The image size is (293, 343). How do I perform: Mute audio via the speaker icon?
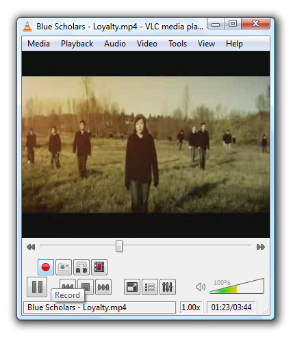(201, 287)
